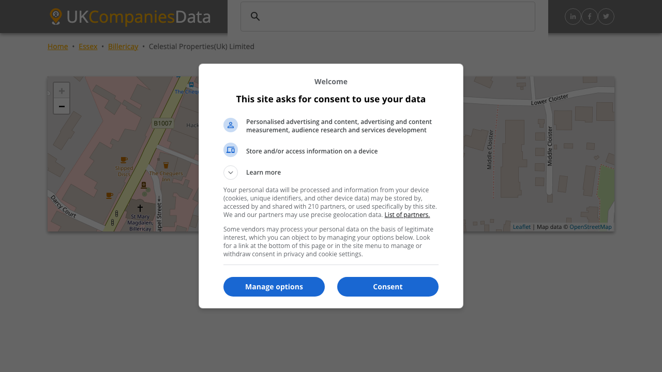Go to Home breadcrumb
662x372 pixels.
tap(58, 47)
